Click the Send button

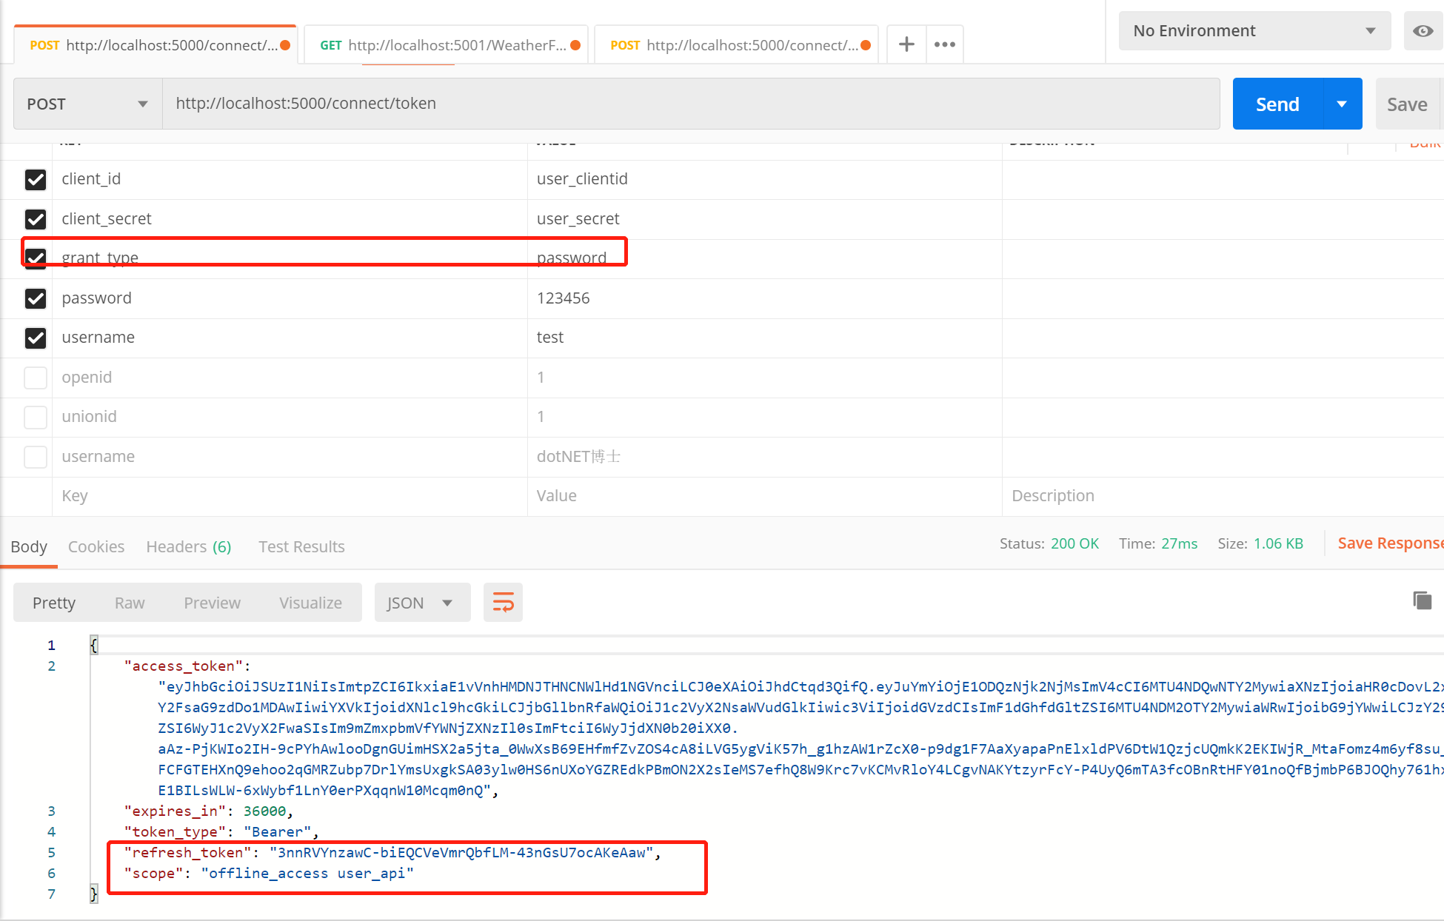click(1276, 104)
